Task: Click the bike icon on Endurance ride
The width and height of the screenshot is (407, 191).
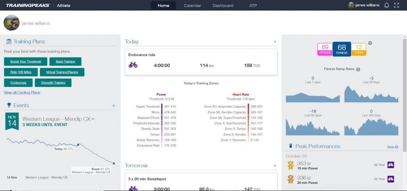Action: (x=133, y=65)
